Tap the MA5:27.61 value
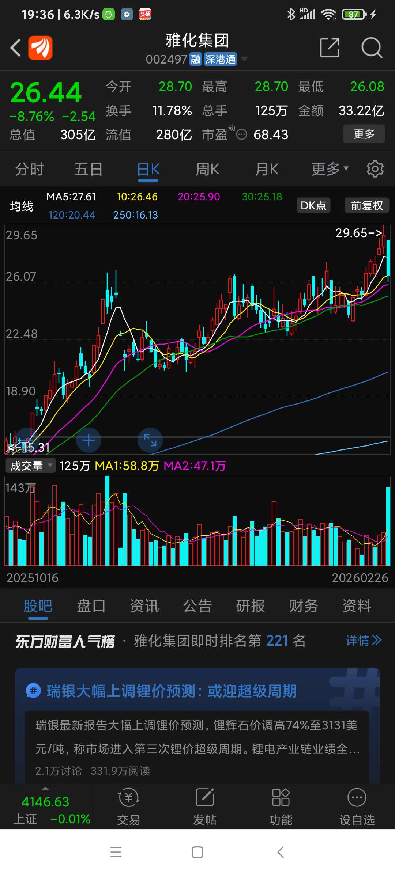The image size is (395, 877). [x=71, y=197]
